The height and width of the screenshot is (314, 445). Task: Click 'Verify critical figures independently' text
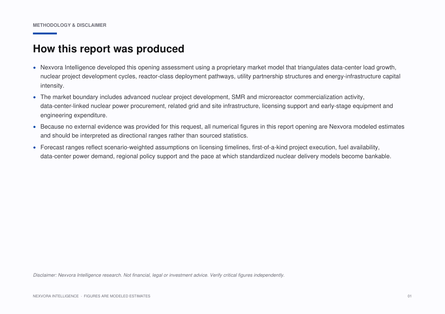point(247,275)
